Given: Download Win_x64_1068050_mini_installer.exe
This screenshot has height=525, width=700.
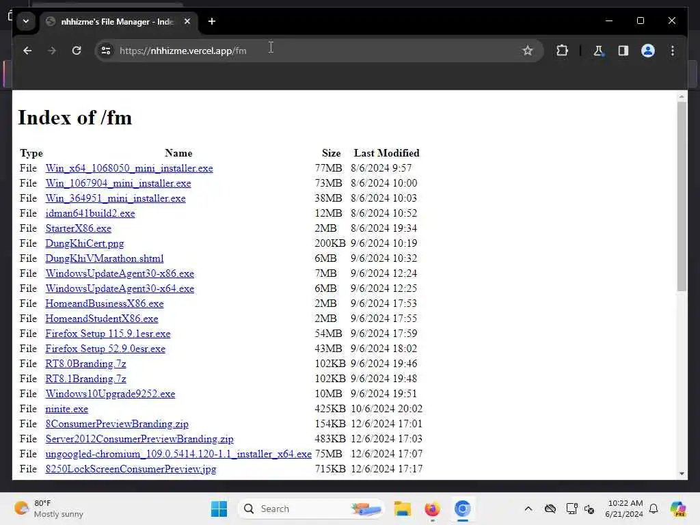Looking at the screenshot, I should pos(129,168).
